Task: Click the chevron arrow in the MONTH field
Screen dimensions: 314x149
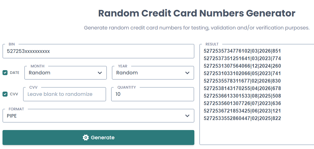Action: pos(100,73)
